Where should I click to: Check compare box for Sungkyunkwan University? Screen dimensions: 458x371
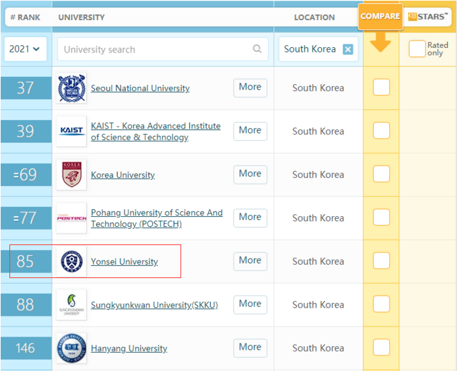pos(381,304)
